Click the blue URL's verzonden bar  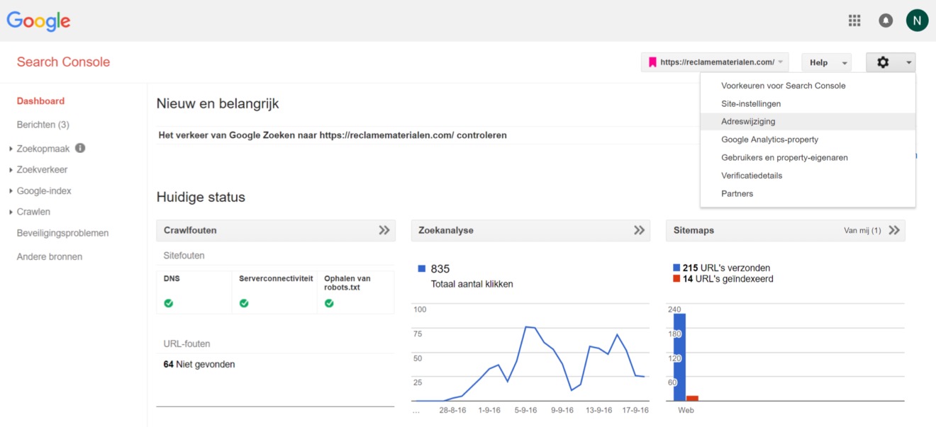tap(679, 358)
